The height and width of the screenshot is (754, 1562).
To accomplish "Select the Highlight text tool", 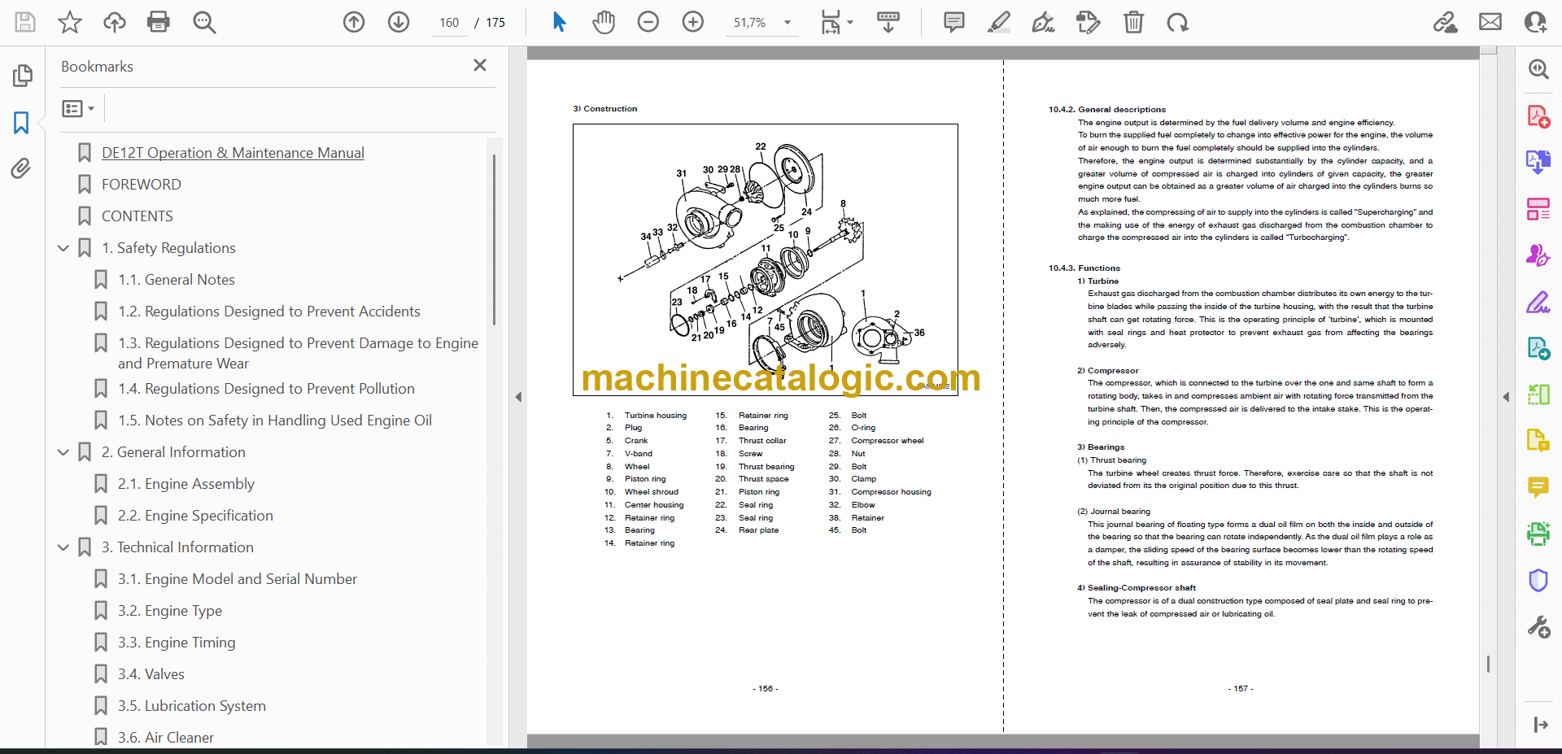I will click(998, 22).
